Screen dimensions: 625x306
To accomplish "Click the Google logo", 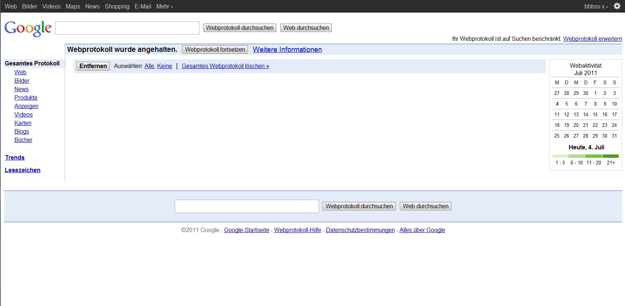I will (28, 28).
